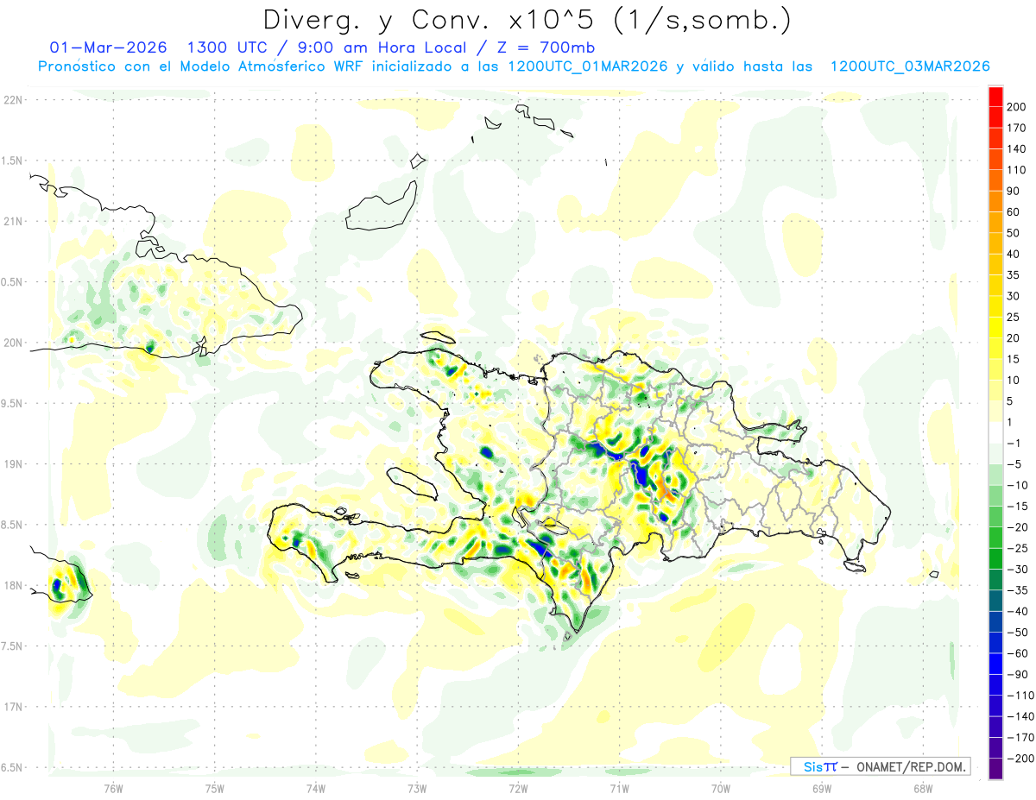Click the 76W longitude label
The image size is (1036, 800).
tap(113, 788)
